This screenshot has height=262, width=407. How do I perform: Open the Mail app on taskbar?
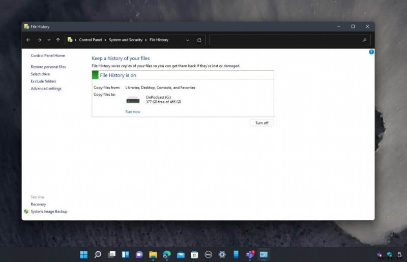181,255
